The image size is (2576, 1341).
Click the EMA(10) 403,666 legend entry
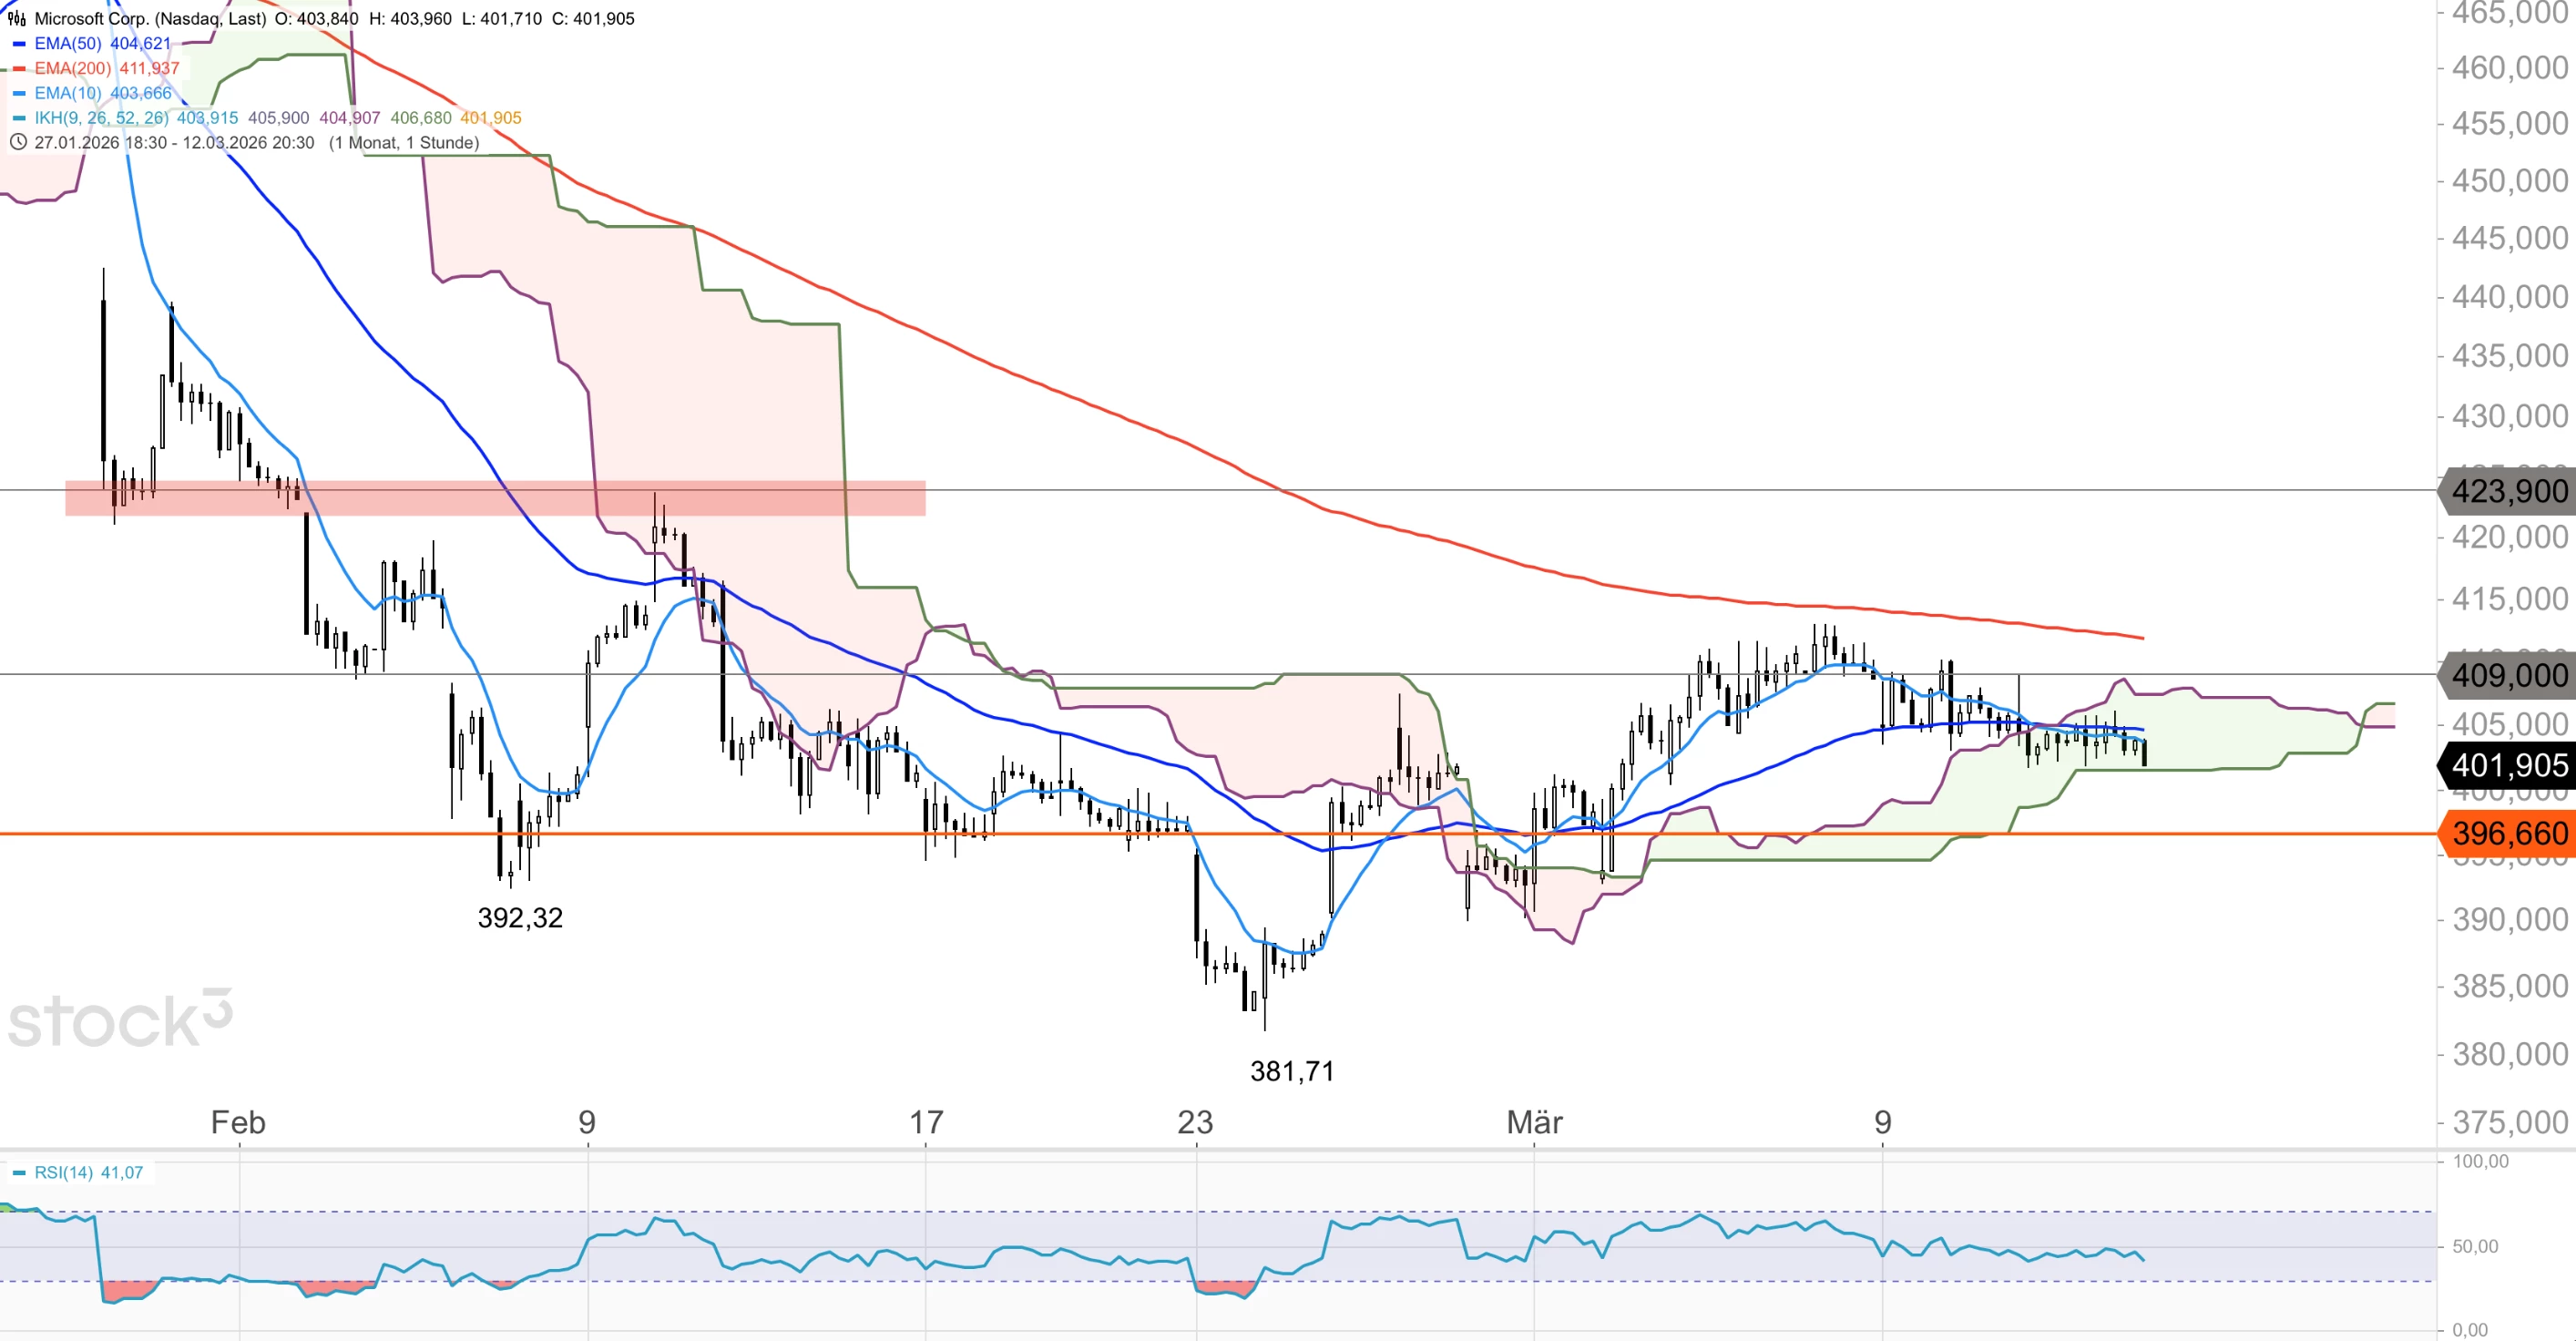(102, 93)
